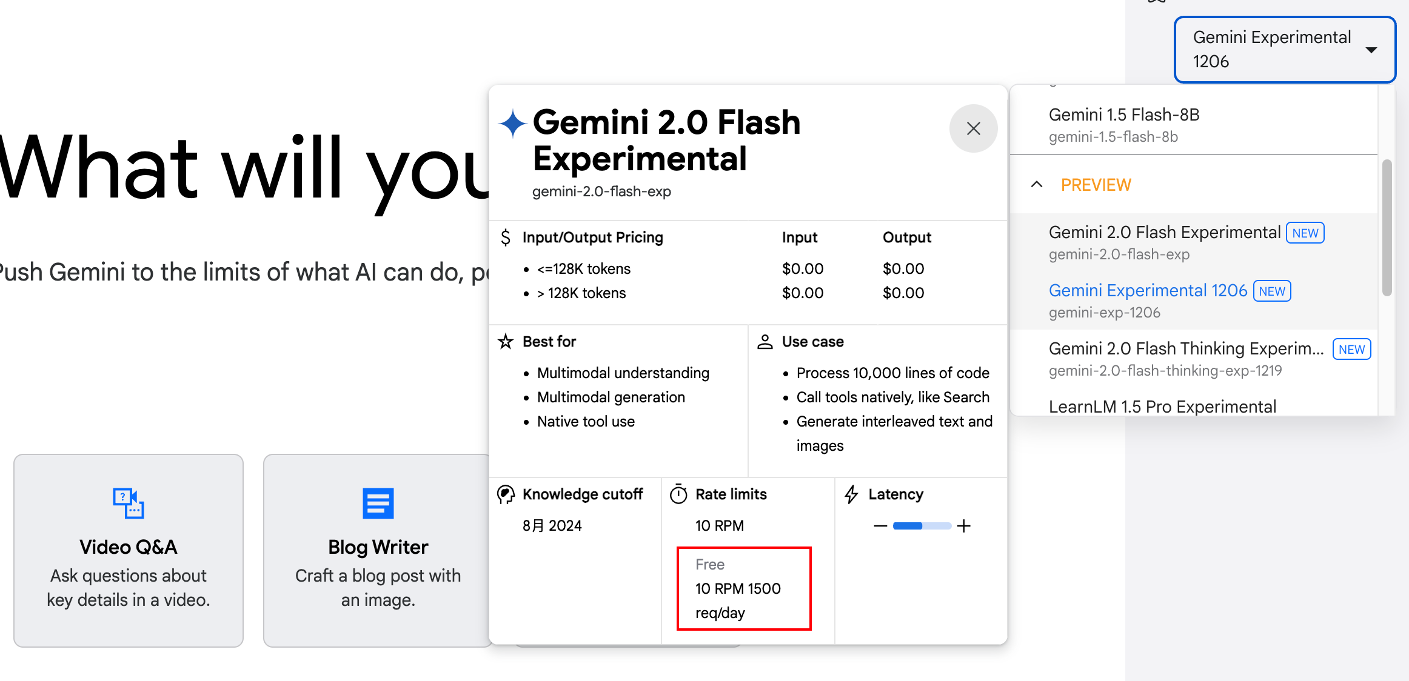
Task: Click the gemini-2.0-flash-thinking-exp-1219 ID text
Action: point(1165,371)
